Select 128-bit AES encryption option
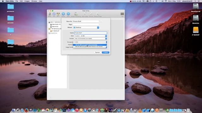Image resolution: width=202 pixels, height=113 pixels. point(90,45)
